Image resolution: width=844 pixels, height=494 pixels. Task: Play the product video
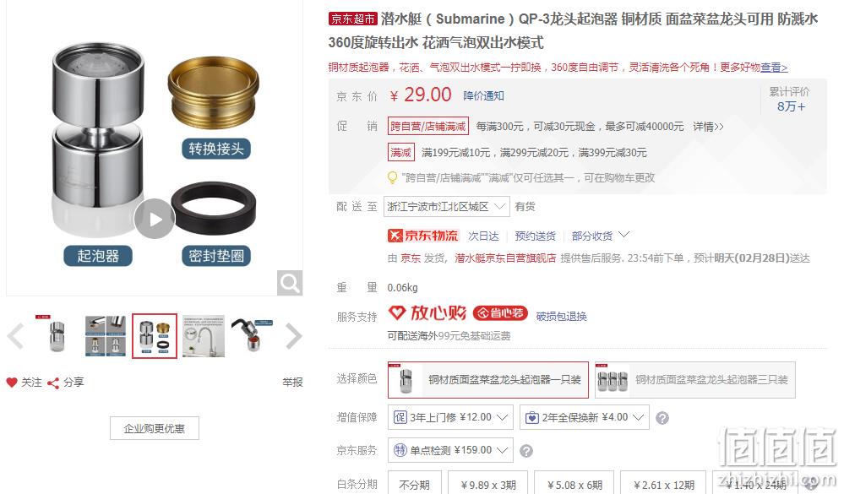pyautogui.click(x=155, y=219)
